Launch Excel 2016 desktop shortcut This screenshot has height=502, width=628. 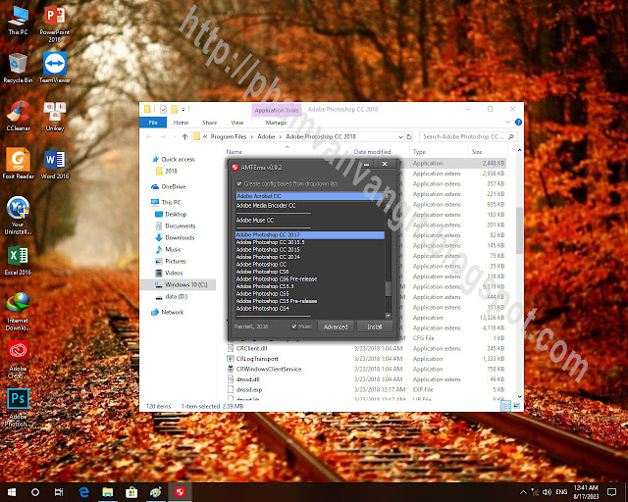[x=18, y=260]
